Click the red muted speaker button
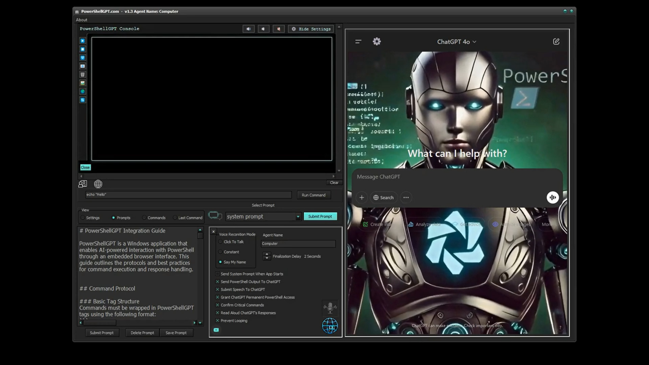This screenshot has width=649, height=365. tap(279, 29)
